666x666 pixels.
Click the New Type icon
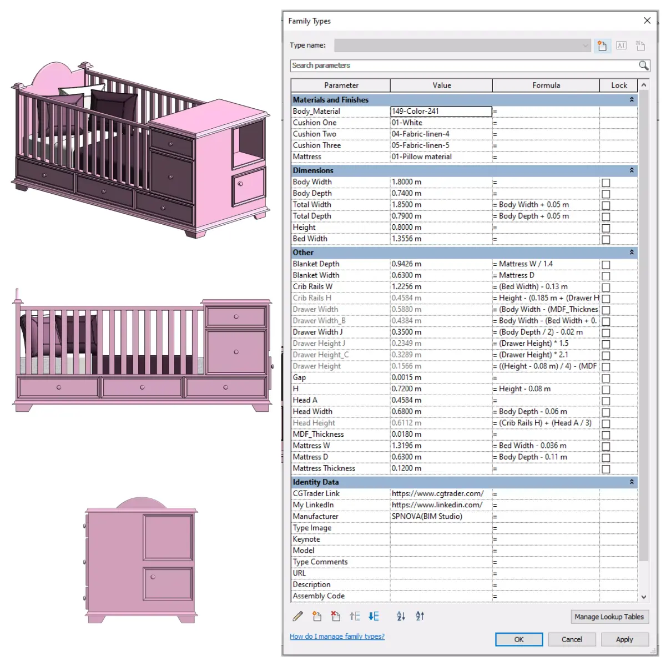click(x=602, y=46)
